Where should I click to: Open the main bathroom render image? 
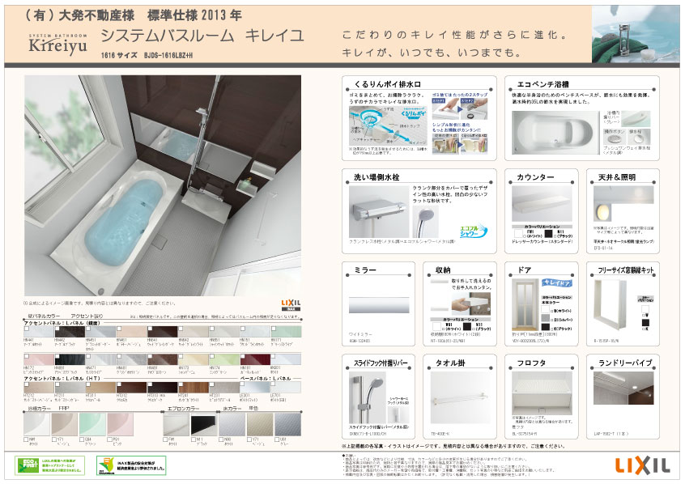(x=163, y=185)
